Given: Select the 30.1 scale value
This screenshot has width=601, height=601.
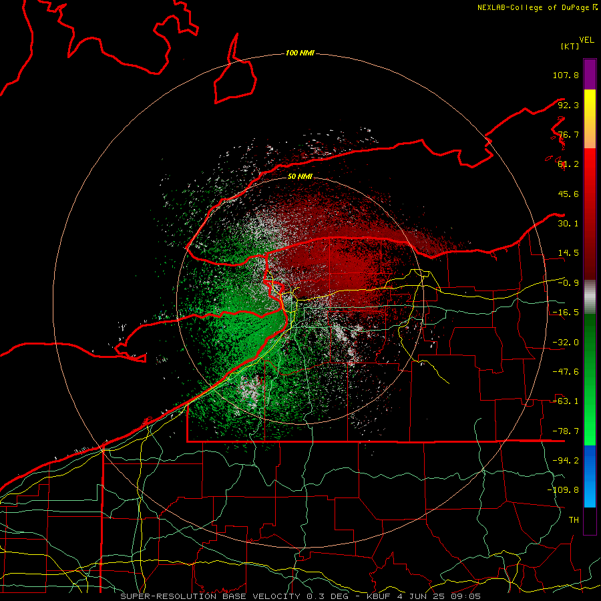Looking at the screenshot, I should [x=568, y=224].
